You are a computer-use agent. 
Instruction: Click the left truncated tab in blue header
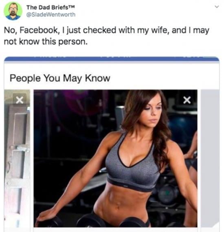coord(50,57)
